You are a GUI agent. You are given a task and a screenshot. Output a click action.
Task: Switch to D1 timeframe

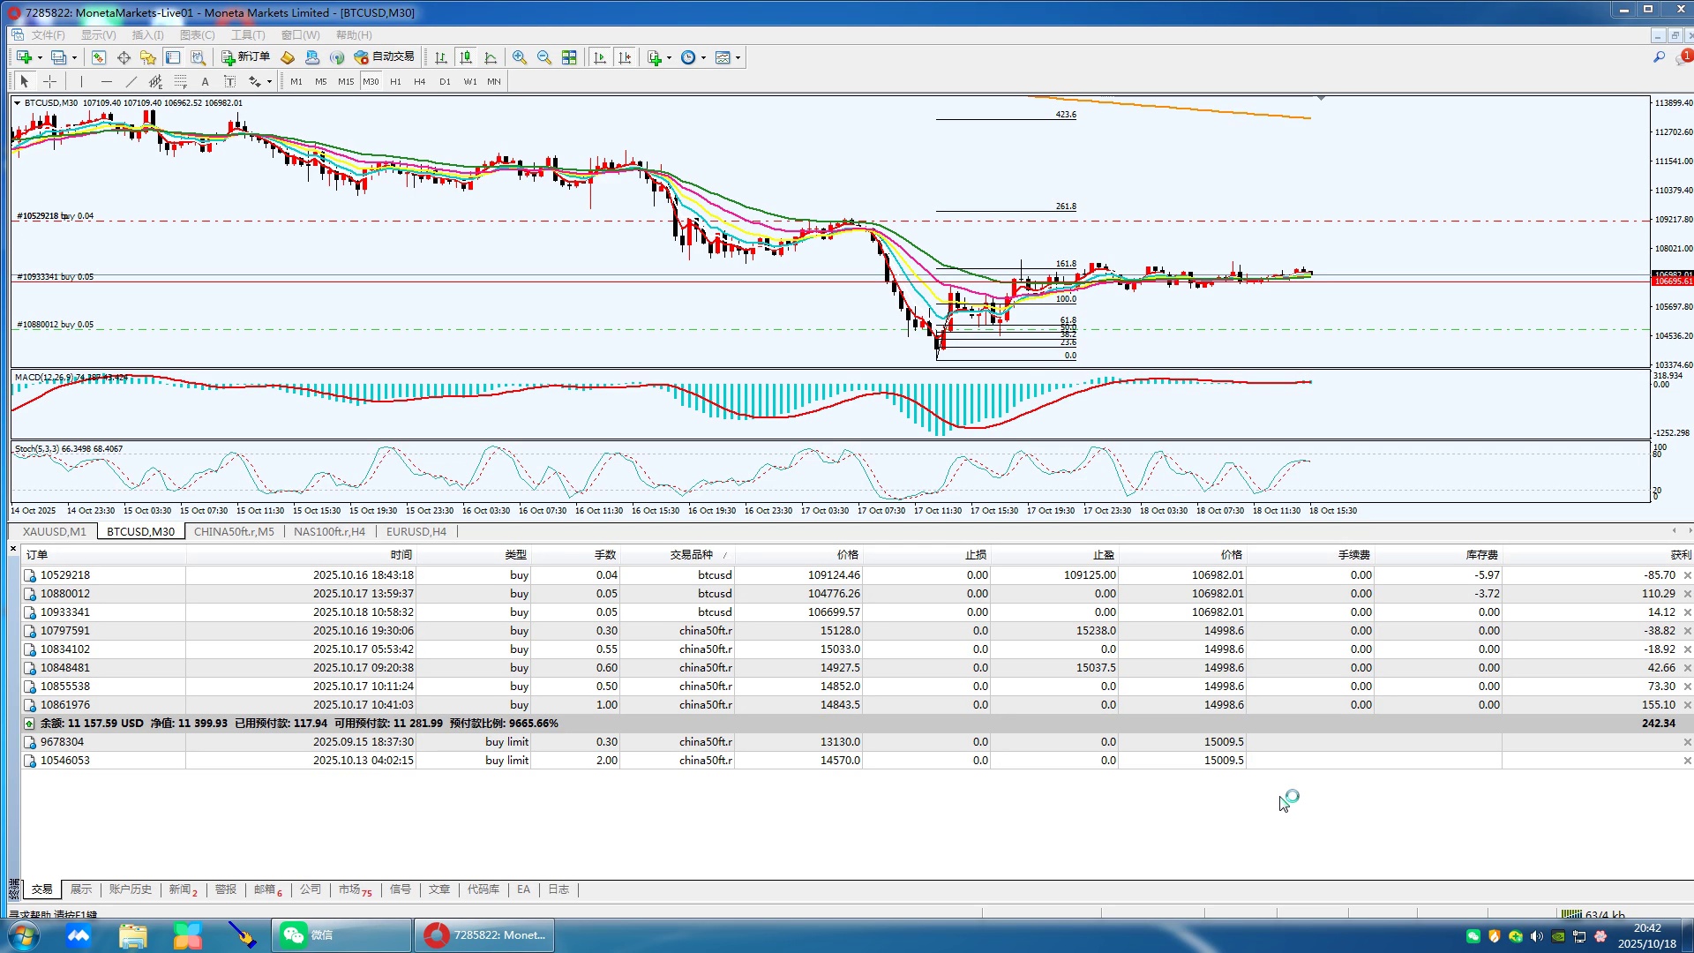[x=445, y=81]
